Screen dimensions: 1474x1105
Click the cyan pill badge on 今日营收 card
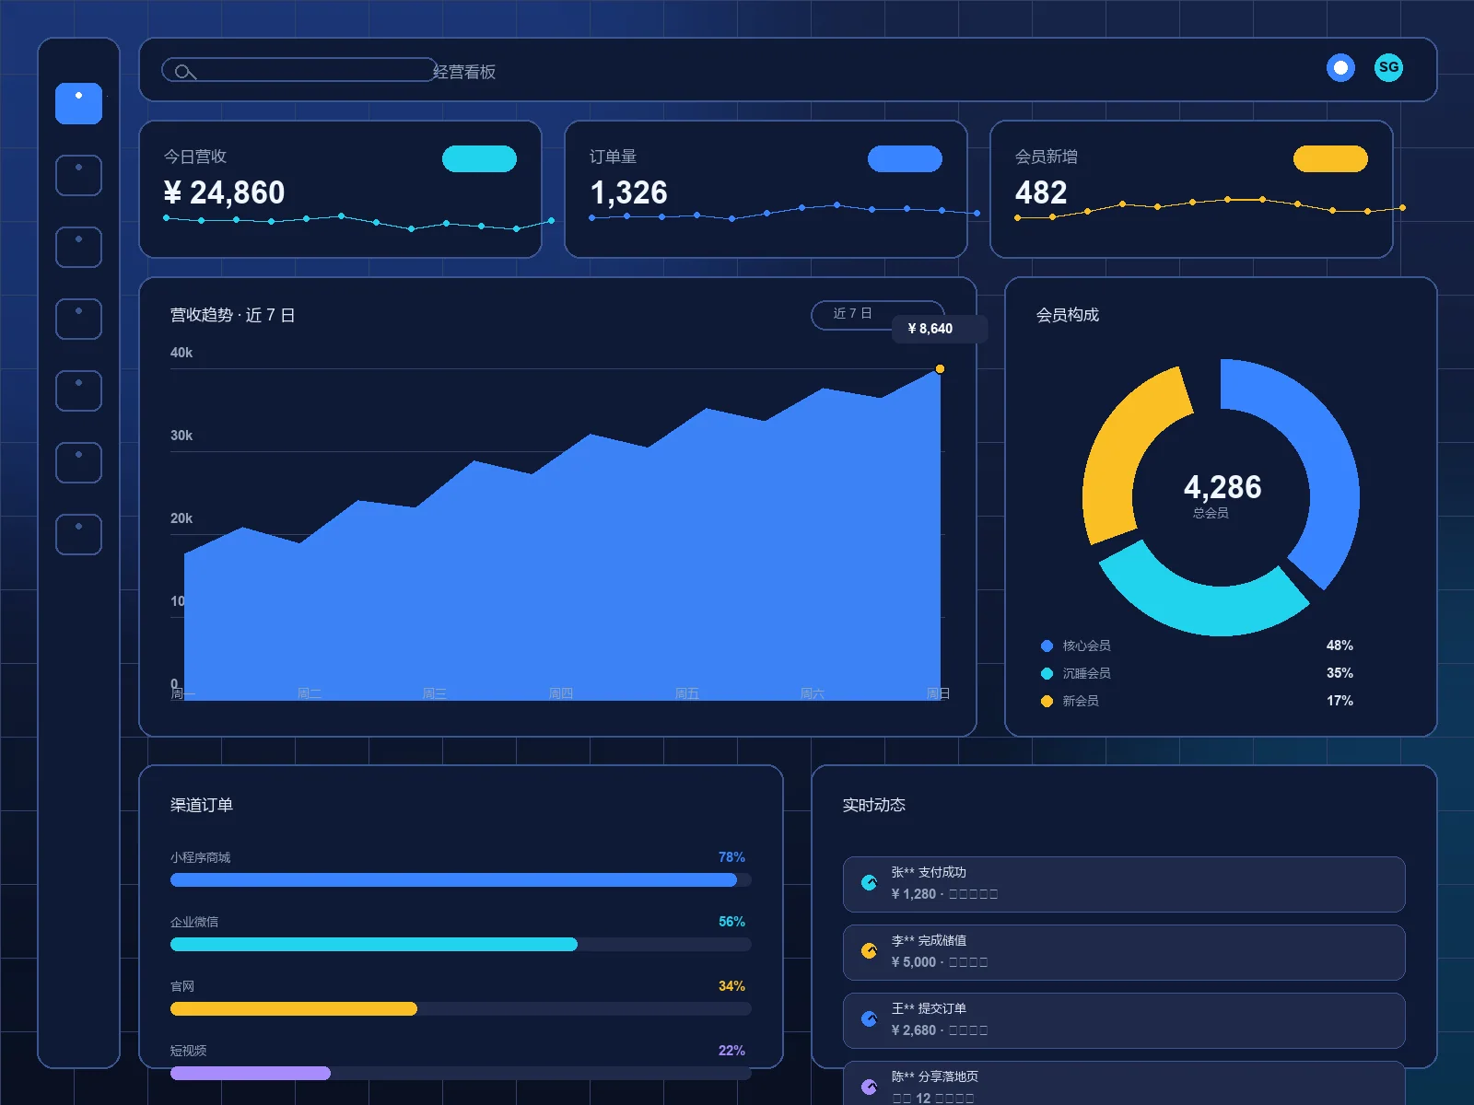(x=479, y=158)
